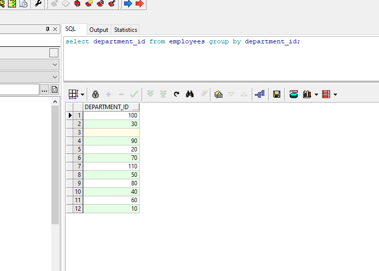Click inside the SQL editor query text
Viewport: 379px width, 271px height.
(183, 41)
